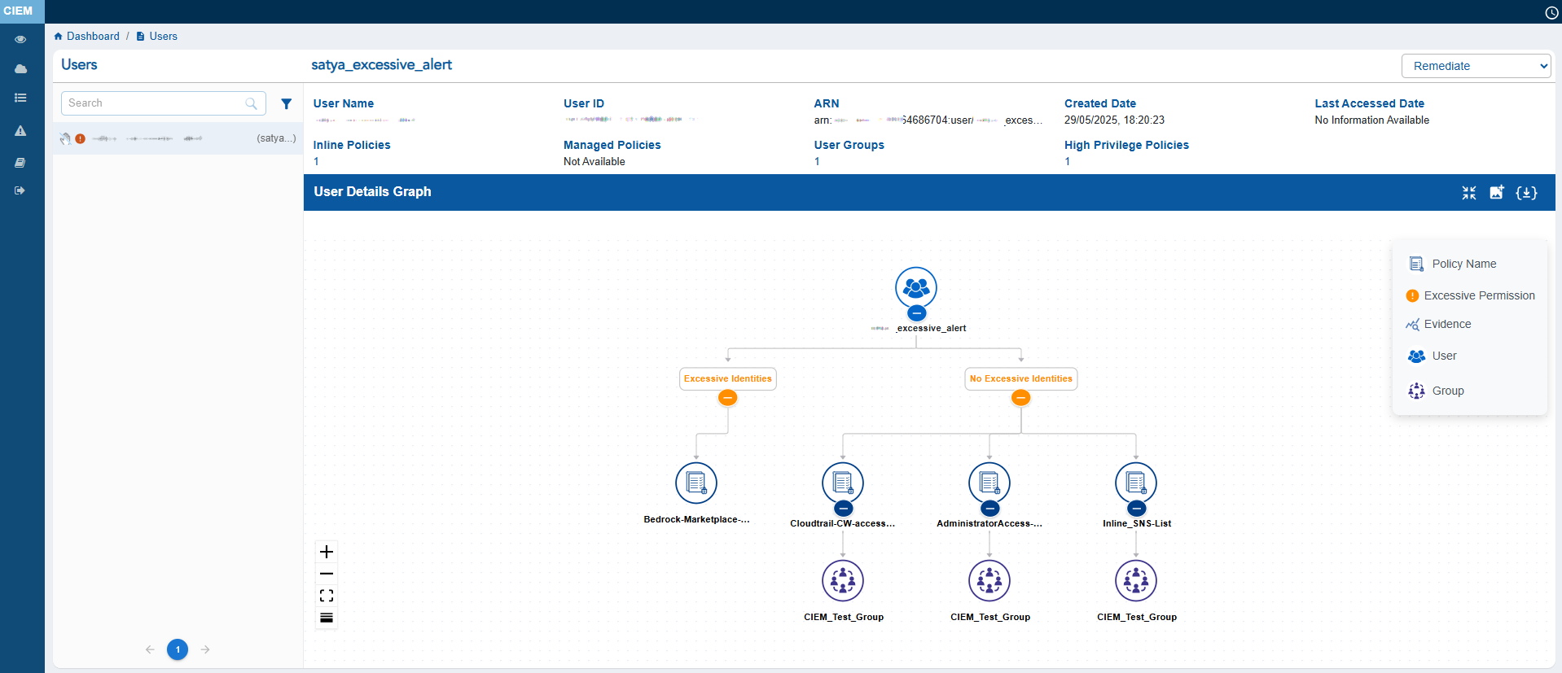Click the filter funnel icon
The image size is (1562, 673).
point(286,103)
